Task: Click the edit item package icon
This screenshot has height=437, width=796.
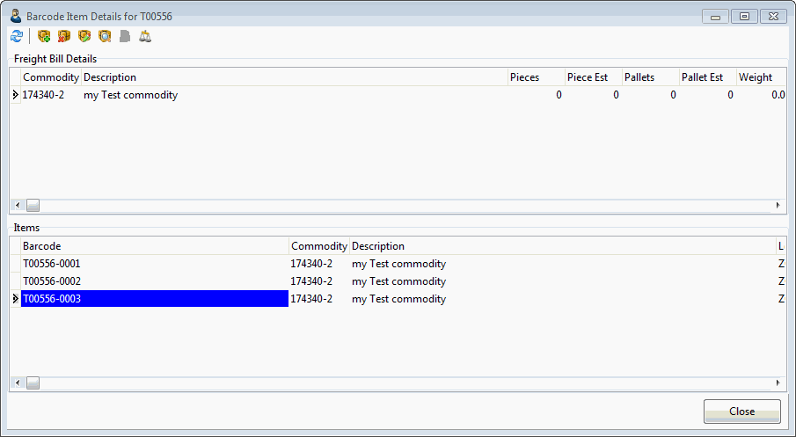Action: pyautogui.click(x=84, y=36)
